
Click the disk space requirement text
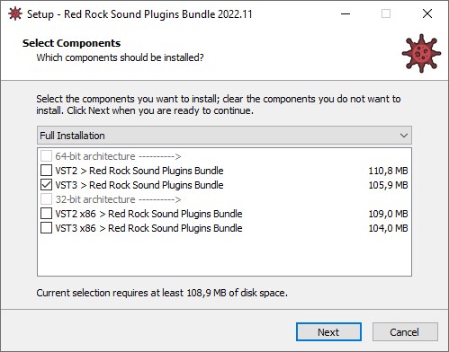coord(162,293)
